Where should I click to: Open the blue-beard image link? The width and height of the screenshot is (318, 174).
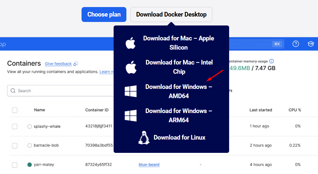149,165
